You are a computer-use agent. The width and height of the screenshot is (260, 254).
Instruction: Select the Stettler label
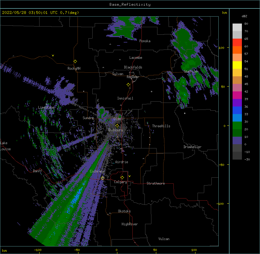191,71
